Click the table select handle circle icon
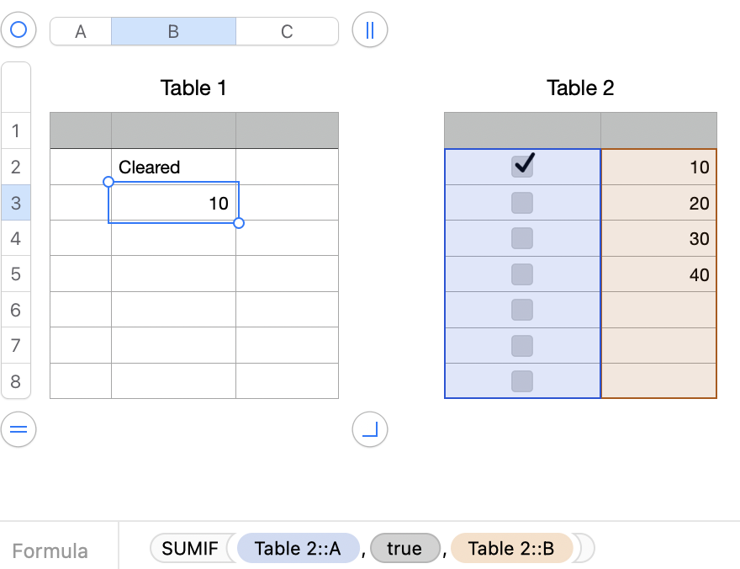Viewport: 740px width, 569px height. point(18,31)
